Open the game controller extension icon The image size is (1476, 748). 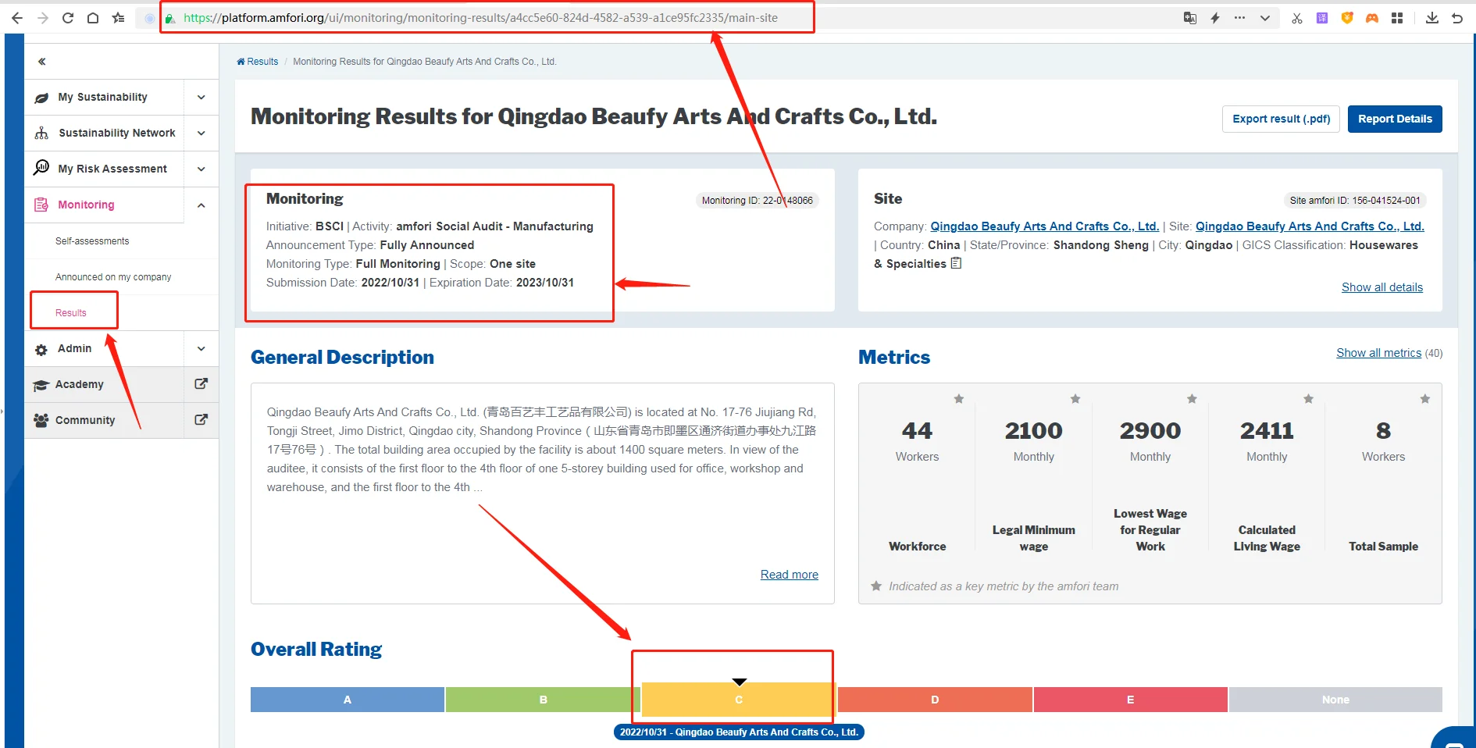click(x=1372, y=18)
